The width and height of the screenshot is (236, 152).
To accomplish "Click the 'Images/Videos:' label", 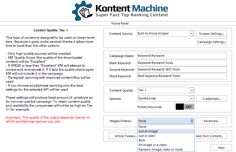I will tap(121, 121).
